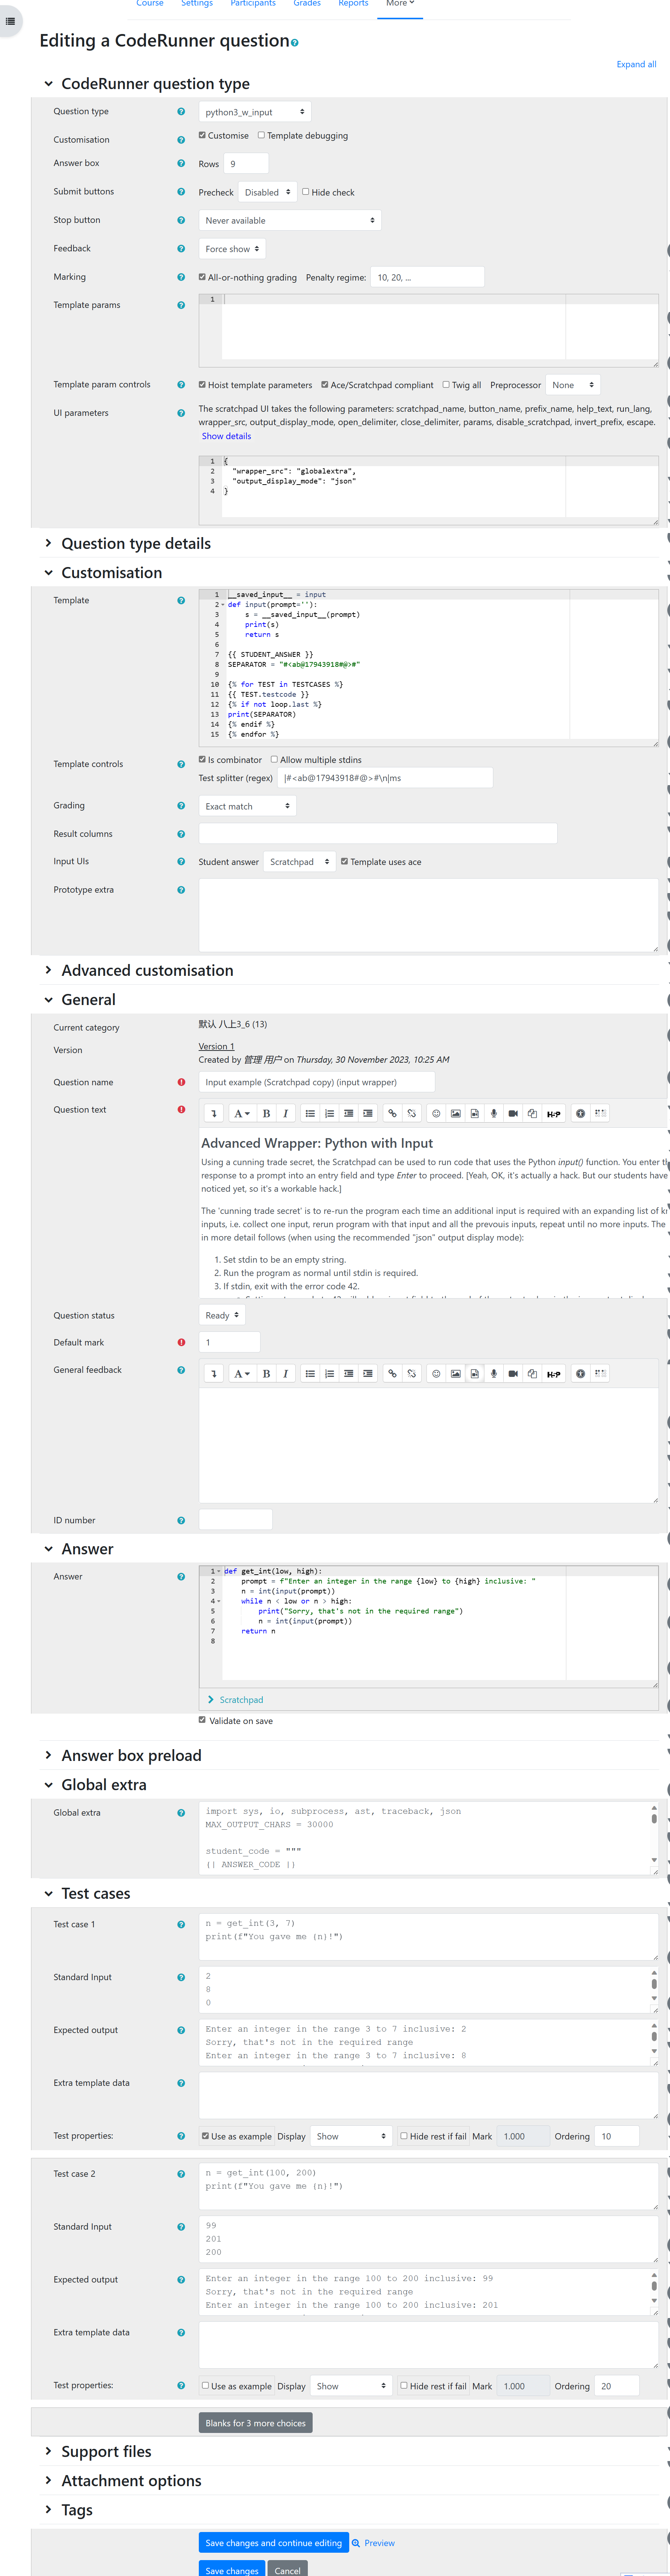Enable the Template debugging checkbox
670x2576 pixels.
click(x=262, y=135)
